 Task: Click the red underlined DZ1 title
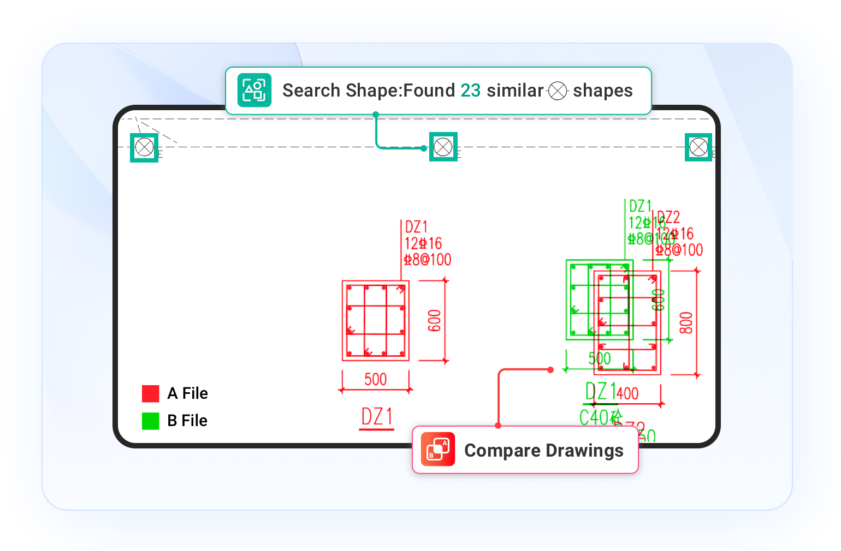pos(376,418)
